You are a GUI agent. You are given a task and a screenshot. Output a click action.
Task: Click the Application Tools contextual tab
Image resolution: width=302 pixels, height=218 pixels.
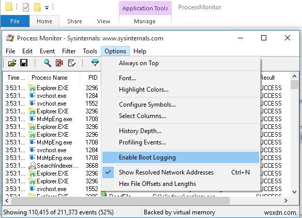tap(145, 8)
